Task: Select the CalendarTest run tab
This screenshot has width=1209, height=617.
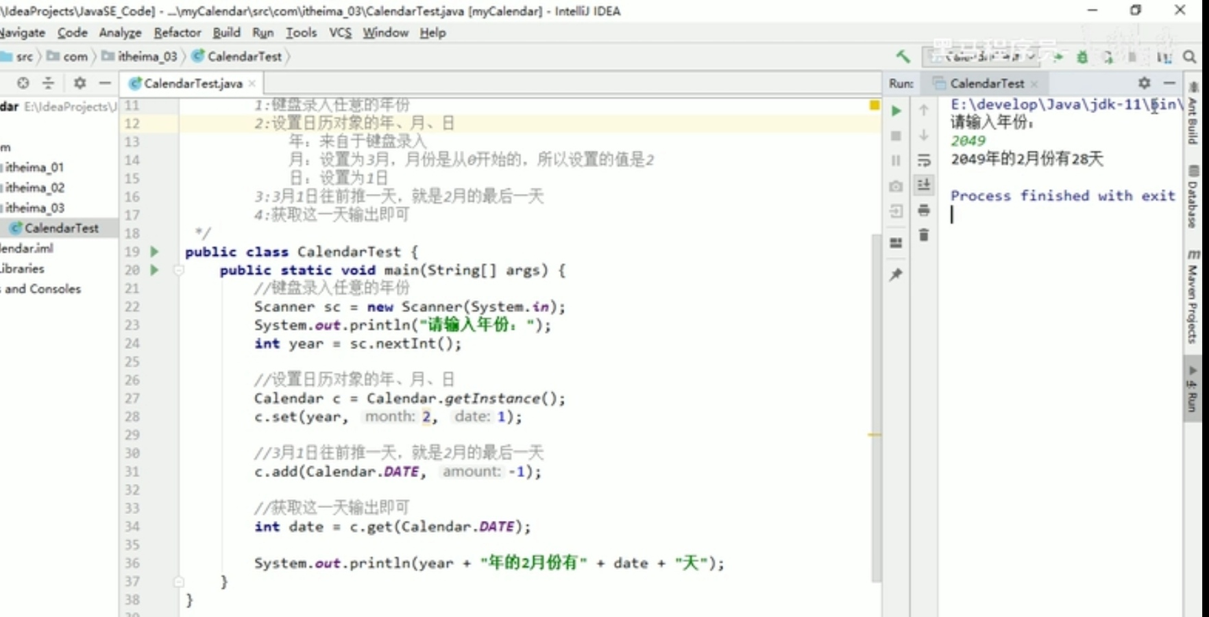Action: (x=986, y=84)
